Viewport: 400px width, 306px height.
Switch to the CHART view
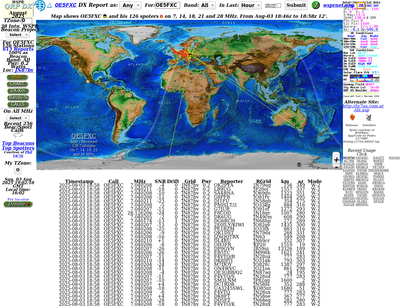coord(17,84)
